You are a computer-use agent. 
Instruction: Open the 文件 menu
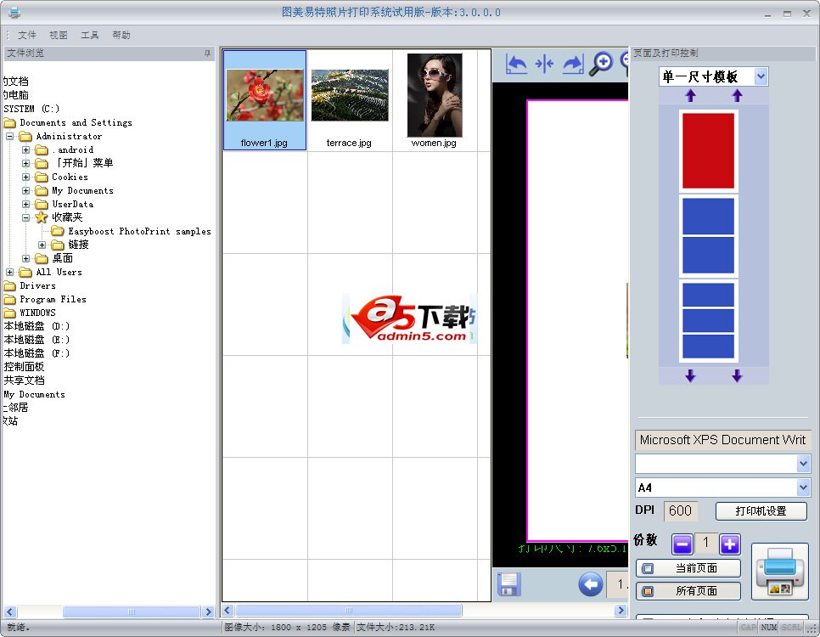[x=27, y=35]
